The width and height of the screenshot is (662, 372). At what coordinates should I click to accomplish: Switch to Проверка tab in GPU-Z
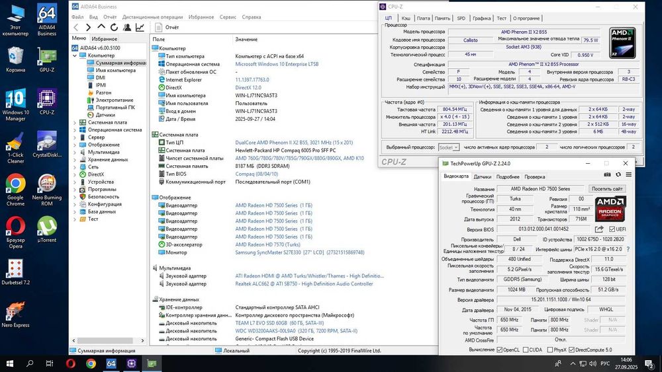534,177
